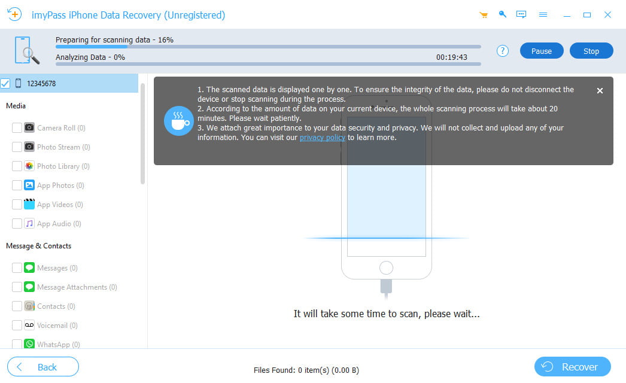Stop the scan with Stop button

pos(591,51)
